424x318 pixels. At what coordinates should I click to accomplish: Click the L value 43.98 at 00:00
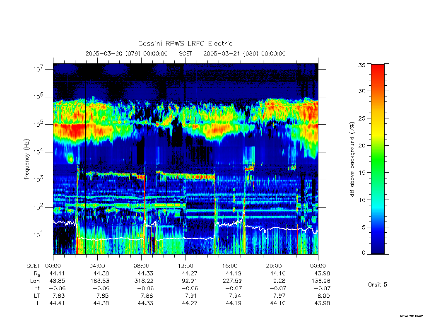click(x=322, y=304)
